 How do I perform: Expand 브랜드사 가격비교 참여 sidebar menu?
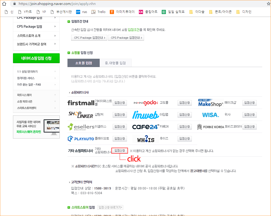point(36,44)
